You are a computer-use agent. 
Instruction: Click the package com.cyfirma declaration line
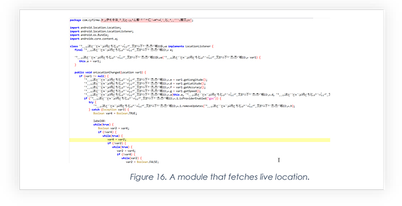click(x=131, y=20)
